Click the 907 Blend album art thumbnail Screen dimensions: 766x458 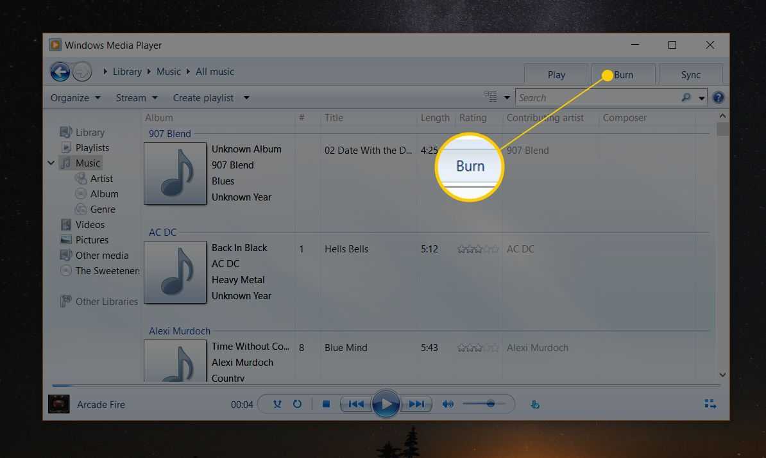[175, 174]
